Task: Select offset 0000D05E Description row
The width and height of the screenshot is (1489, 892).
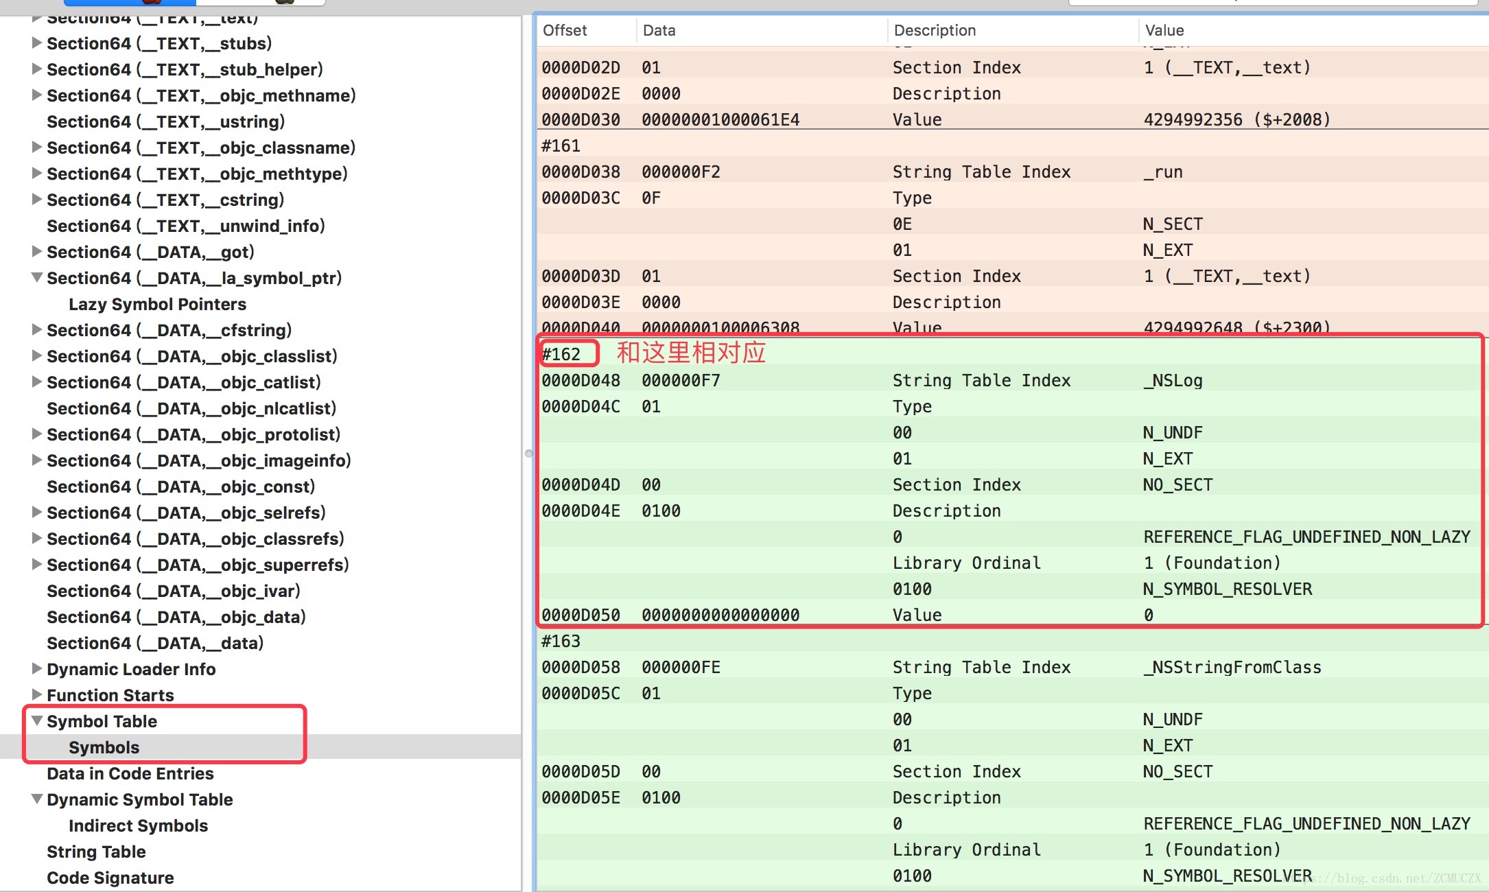Action: pyautogui.click(x=1013, y=797)
